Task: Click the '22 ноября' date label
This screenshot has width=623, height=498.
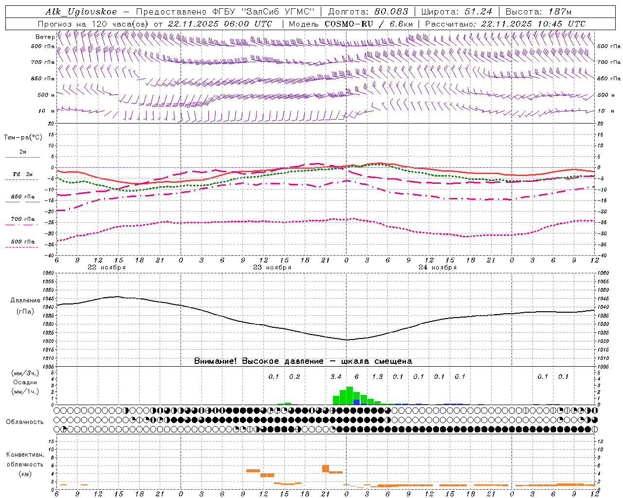Action: click(x=107, y=267)
